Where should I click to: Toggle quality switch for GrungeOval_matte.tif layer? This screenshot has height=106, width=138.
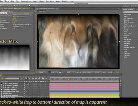pos(28,89)
